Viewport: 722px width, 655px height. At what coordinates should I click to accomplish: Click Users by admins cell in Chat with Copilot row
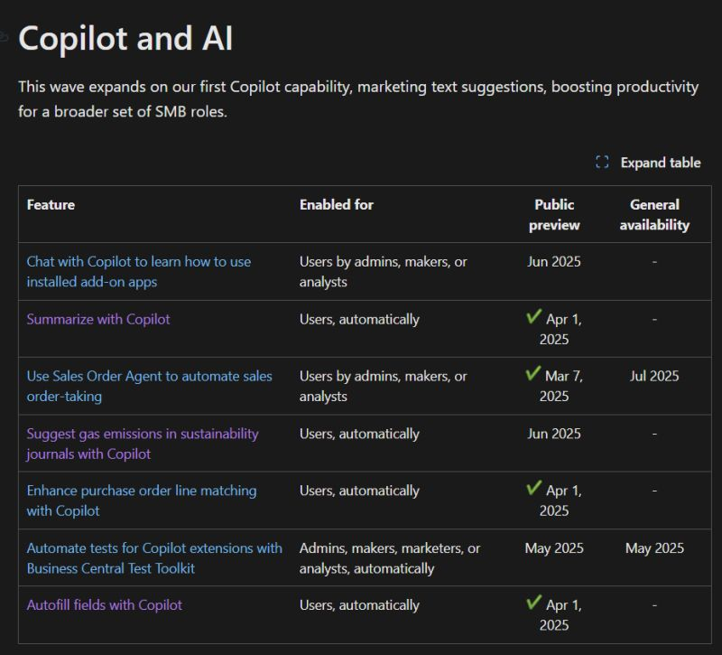pos(383,272)
